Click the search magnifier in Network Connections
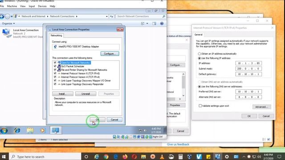This screenshot has height=160, width=285. click(163, 16)
